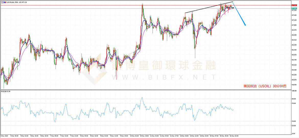Viewport: 299px width, 138px height.
Task: Click the 0.00 level on RSI scale
Action: pyautogui.click(x=293, y=133)
